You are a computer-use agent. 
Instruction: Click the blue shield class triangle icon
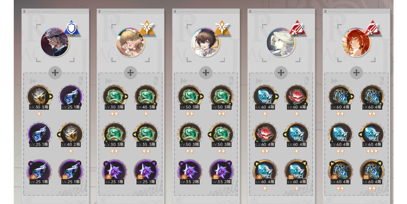click(x=72, y=28)
